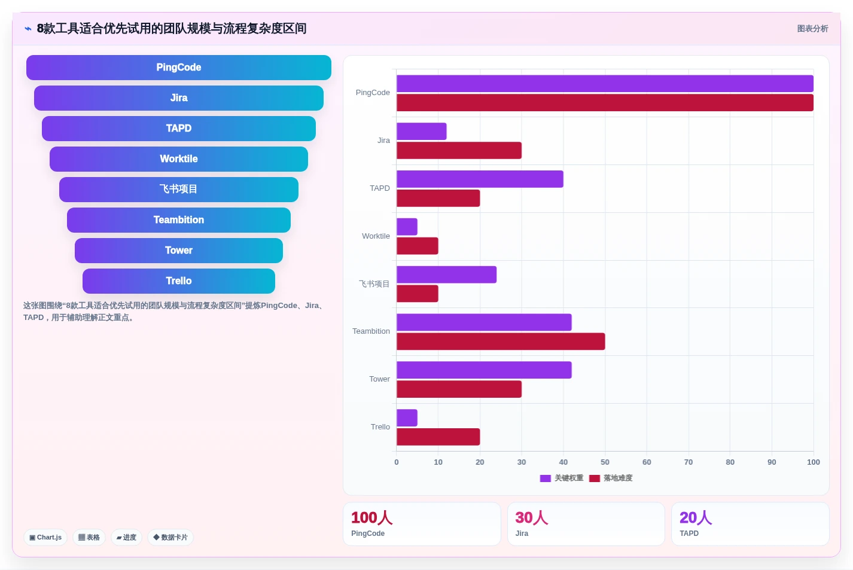This screenshot has width=853, height=570.
Task: Click the Chart.js tag chip
Action: click(x=45, y=537)
